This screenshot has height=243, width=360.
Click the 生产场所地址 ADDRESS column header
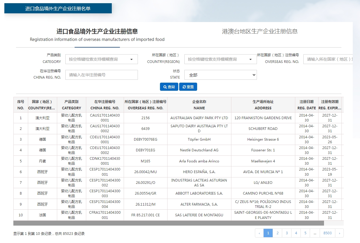tap(263, 105)
